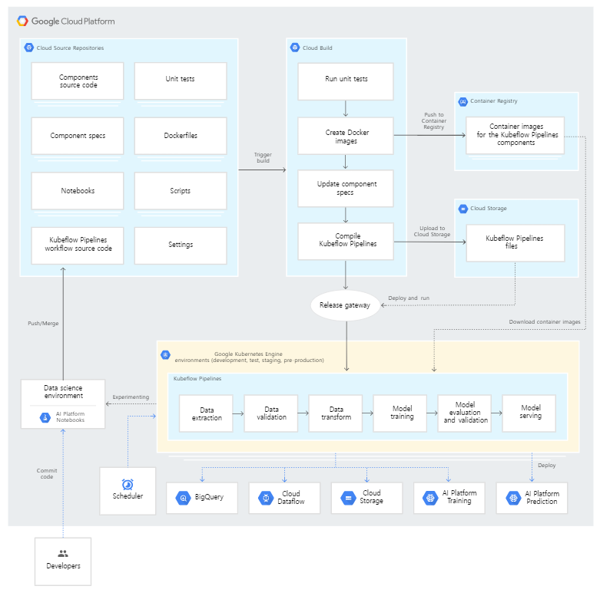Click the Cloud Source Repositories title text

tap(70, 48)
